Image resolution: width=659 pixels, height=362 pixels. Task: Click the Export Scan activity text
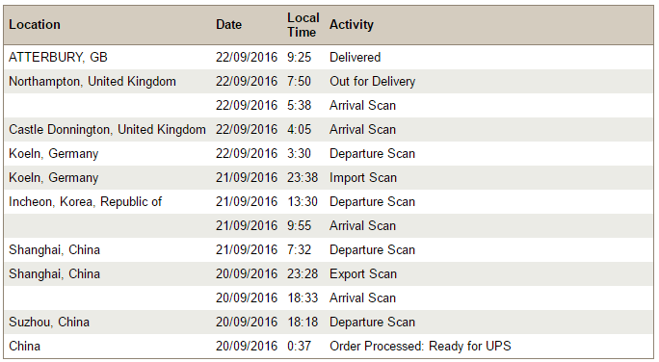pyautogui.click(x=363, y=273)
